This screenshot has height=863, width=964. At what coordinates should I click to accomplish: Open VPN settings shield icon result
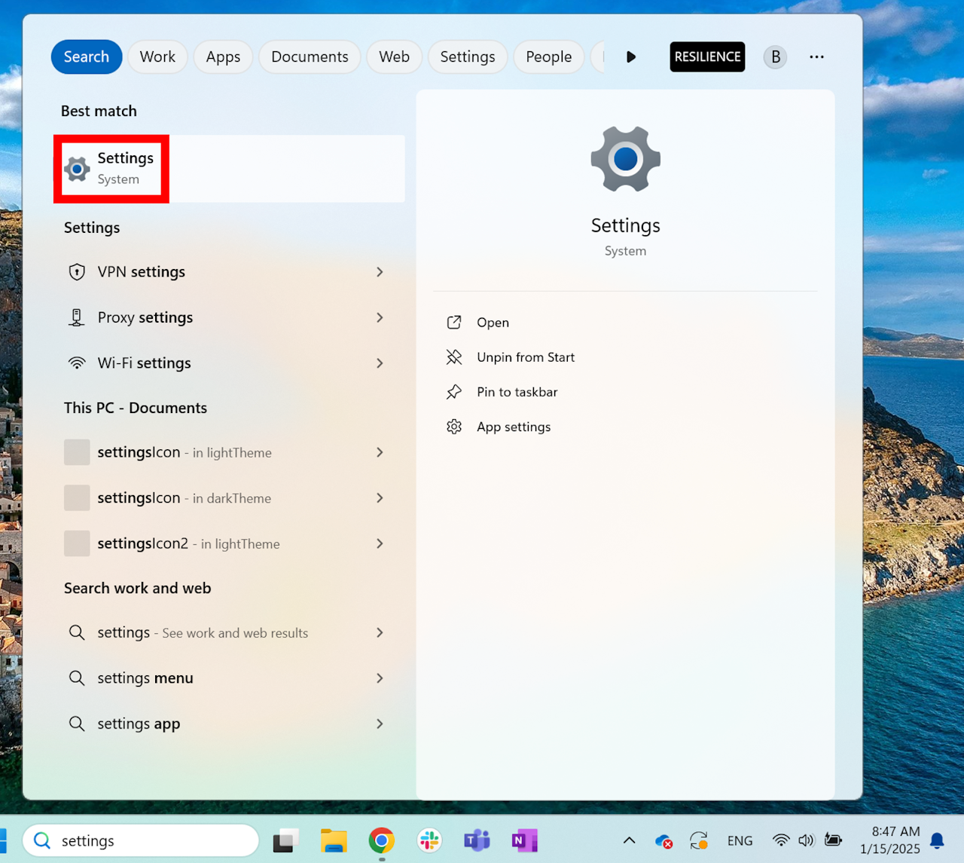77,272
